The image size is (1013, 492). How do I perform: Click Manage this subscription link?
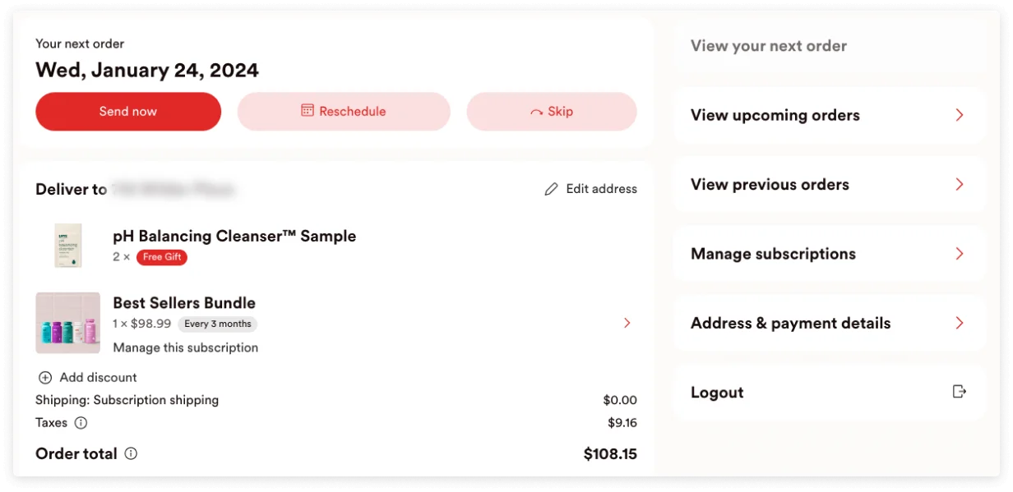[x=185, y=347]
